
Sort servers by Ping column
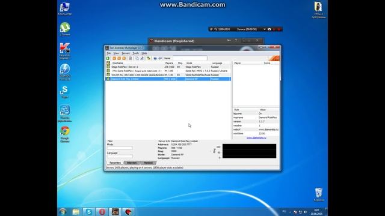[180, 63]
